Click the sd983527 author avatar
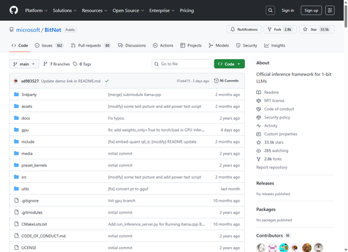348x252 pixels. point(16,81)
